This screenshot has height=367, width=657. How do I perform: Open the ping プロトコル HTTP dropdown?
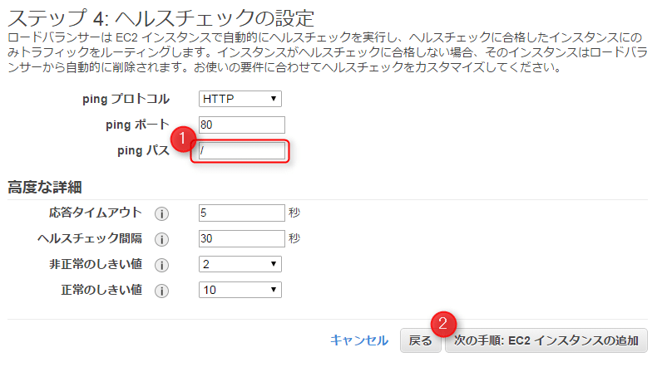point(240,100)
